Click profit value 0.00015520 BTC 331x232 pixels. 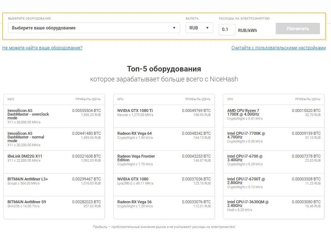pos(306,110)
